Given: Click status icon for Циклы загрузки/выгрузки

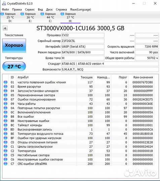Looking at the screenshot, I should 5,146.
